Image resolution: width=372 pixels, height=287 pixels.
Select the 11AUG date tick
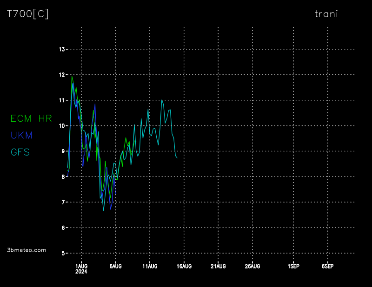(150, 266)
